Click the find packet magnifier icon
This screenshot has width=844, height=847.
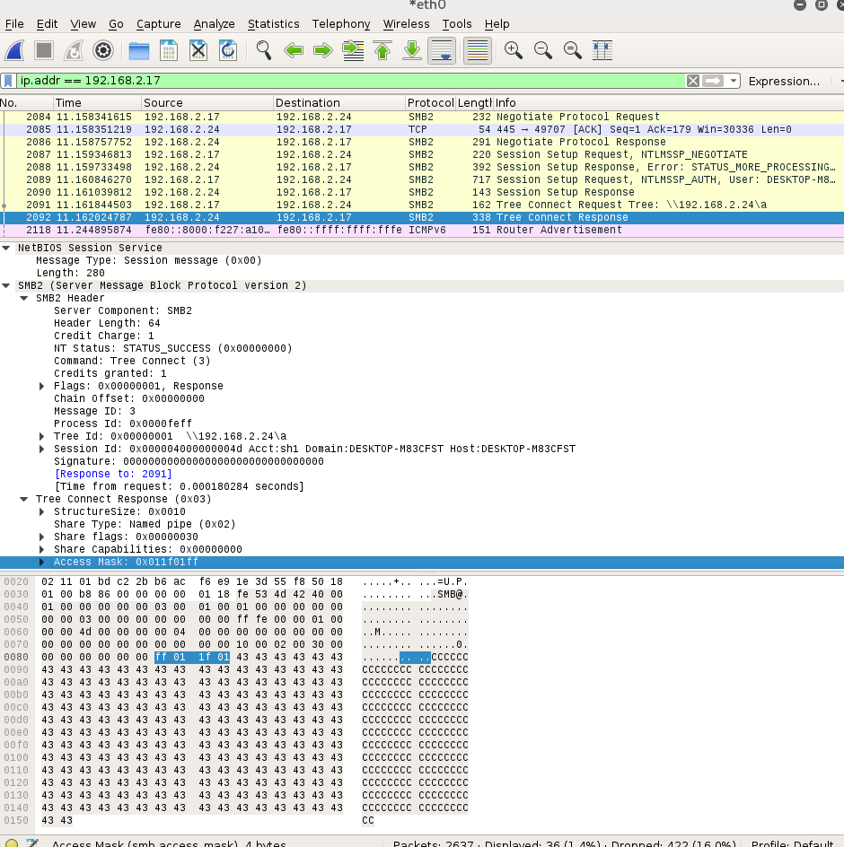pyautogui.click(x=263, y=50)
